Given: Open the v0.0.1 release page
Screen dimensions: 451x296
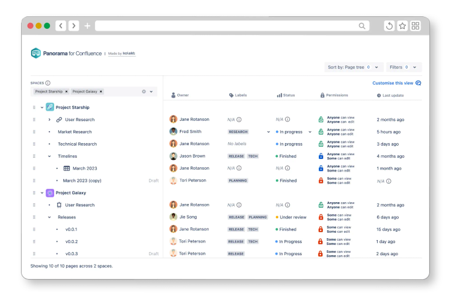Looking at the screenshot, I should (72, 229).
